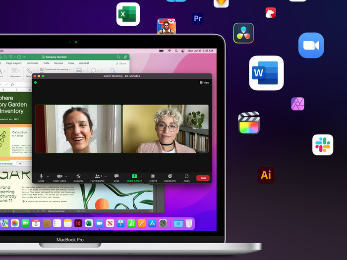Image resolution: width=347 pixels, height=260 pixels.
Task: Click the Share button in Excel
Action: 121,63
